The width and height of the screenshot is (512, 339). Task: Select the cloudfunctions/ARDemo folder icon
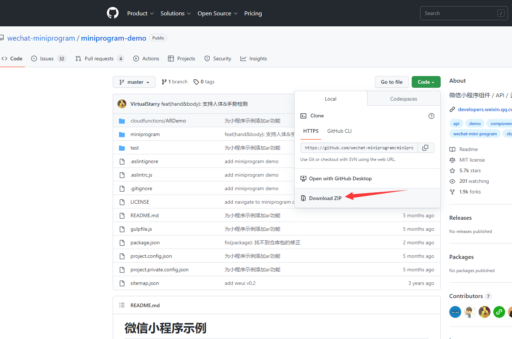[x=122, y=121]
